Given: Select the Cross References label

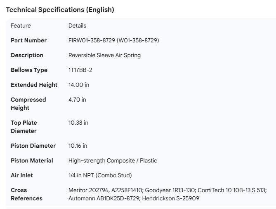Looking at the screenshot, I should click(26, 194).
